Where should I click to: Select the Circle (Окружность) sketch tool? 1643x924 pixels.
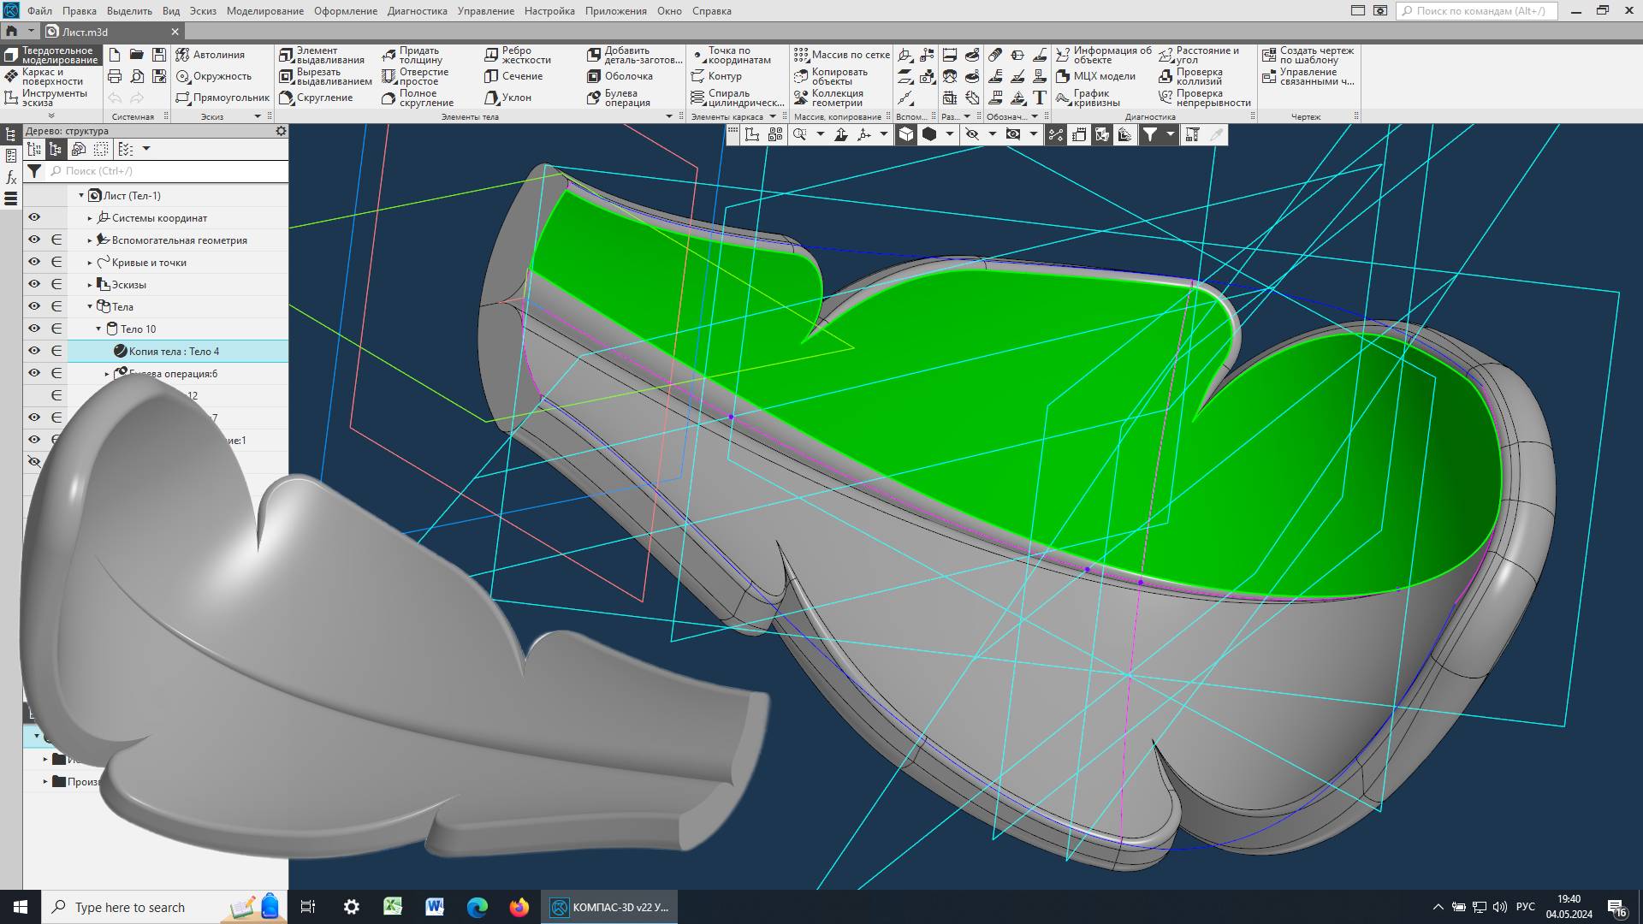click(214, 77)
